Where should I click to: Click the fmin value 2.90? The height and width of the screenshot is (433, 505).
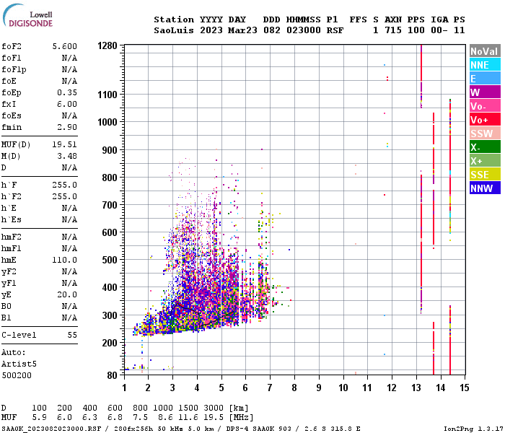click(x=67, y=127)
